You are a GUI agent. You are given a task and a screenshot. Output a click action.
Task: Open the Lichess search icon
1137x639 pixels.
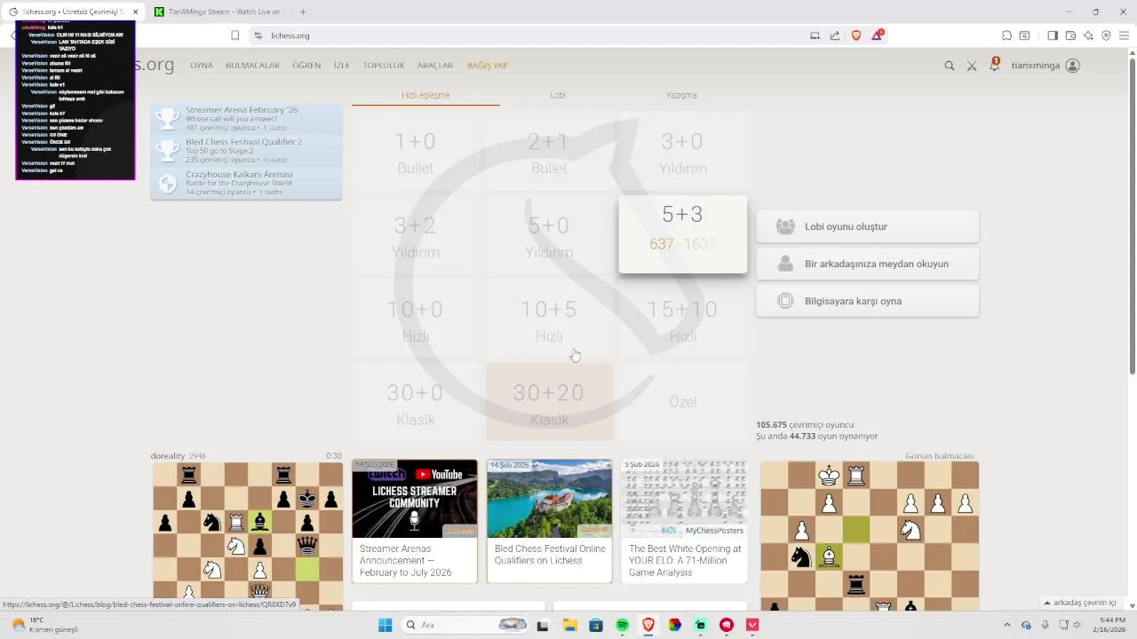950,66
